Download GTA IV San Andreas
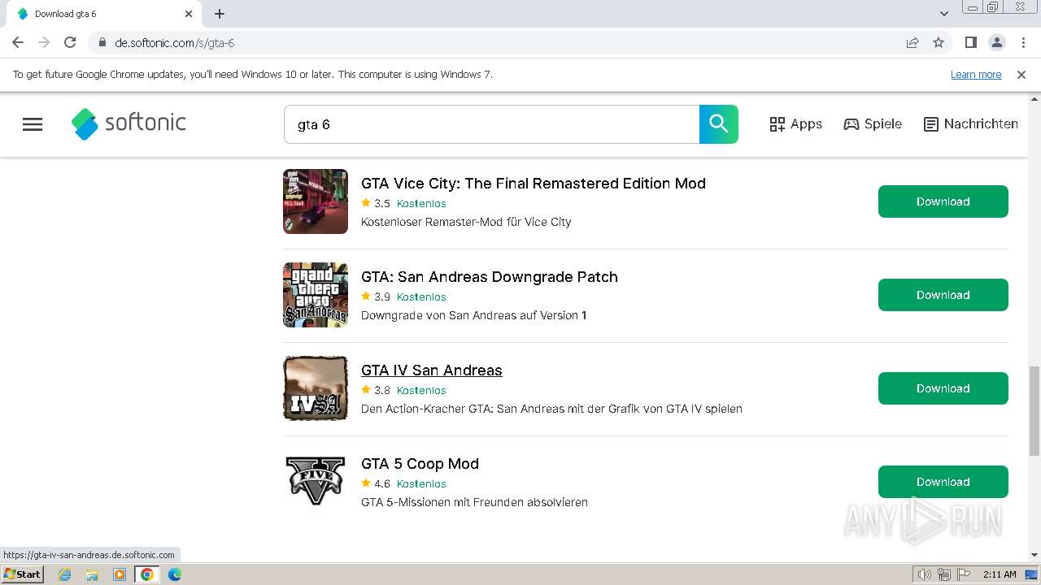Screen dimensions: 1041x585 (x=943, y=388)
